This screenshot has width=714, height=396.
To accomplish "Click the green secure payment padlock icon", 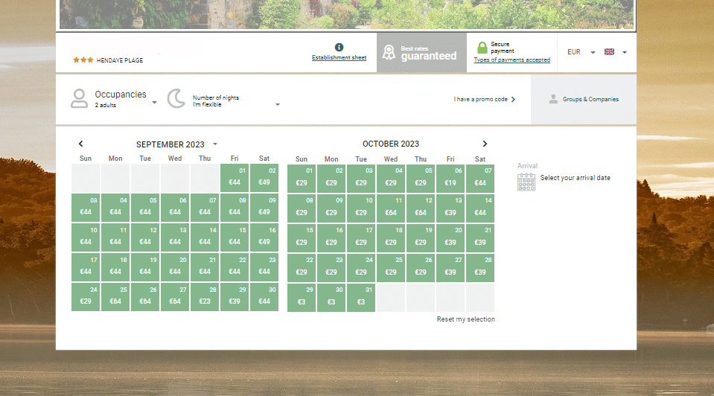I will click(482, 48).
